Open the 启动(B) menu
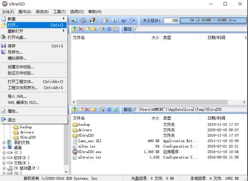248x181 pixels. pyautogui.click(x=42, y=12)
